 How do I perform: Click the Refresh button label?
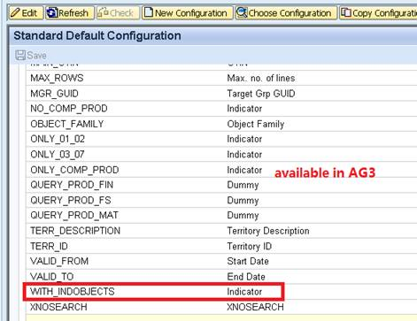click(73, 13)
